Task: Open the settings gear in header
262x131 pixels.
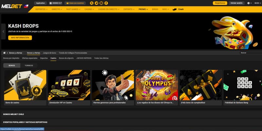Action: [x=249, y=3]
